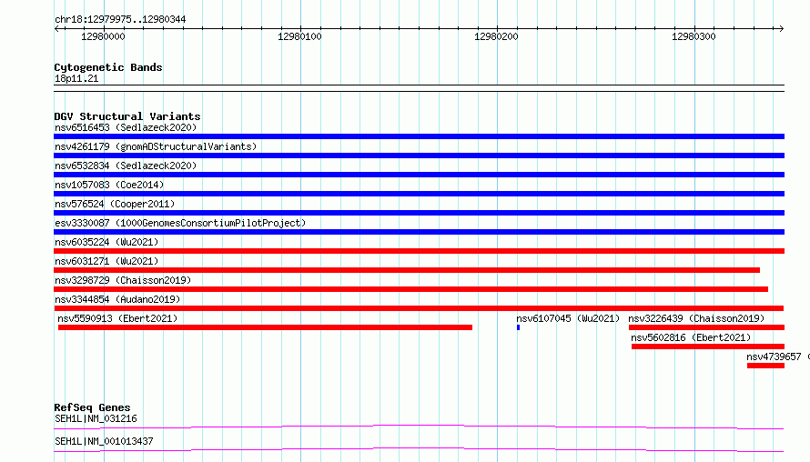Click the blue bar for nsv576524
The image size is (810, 462).
(419, 213)
